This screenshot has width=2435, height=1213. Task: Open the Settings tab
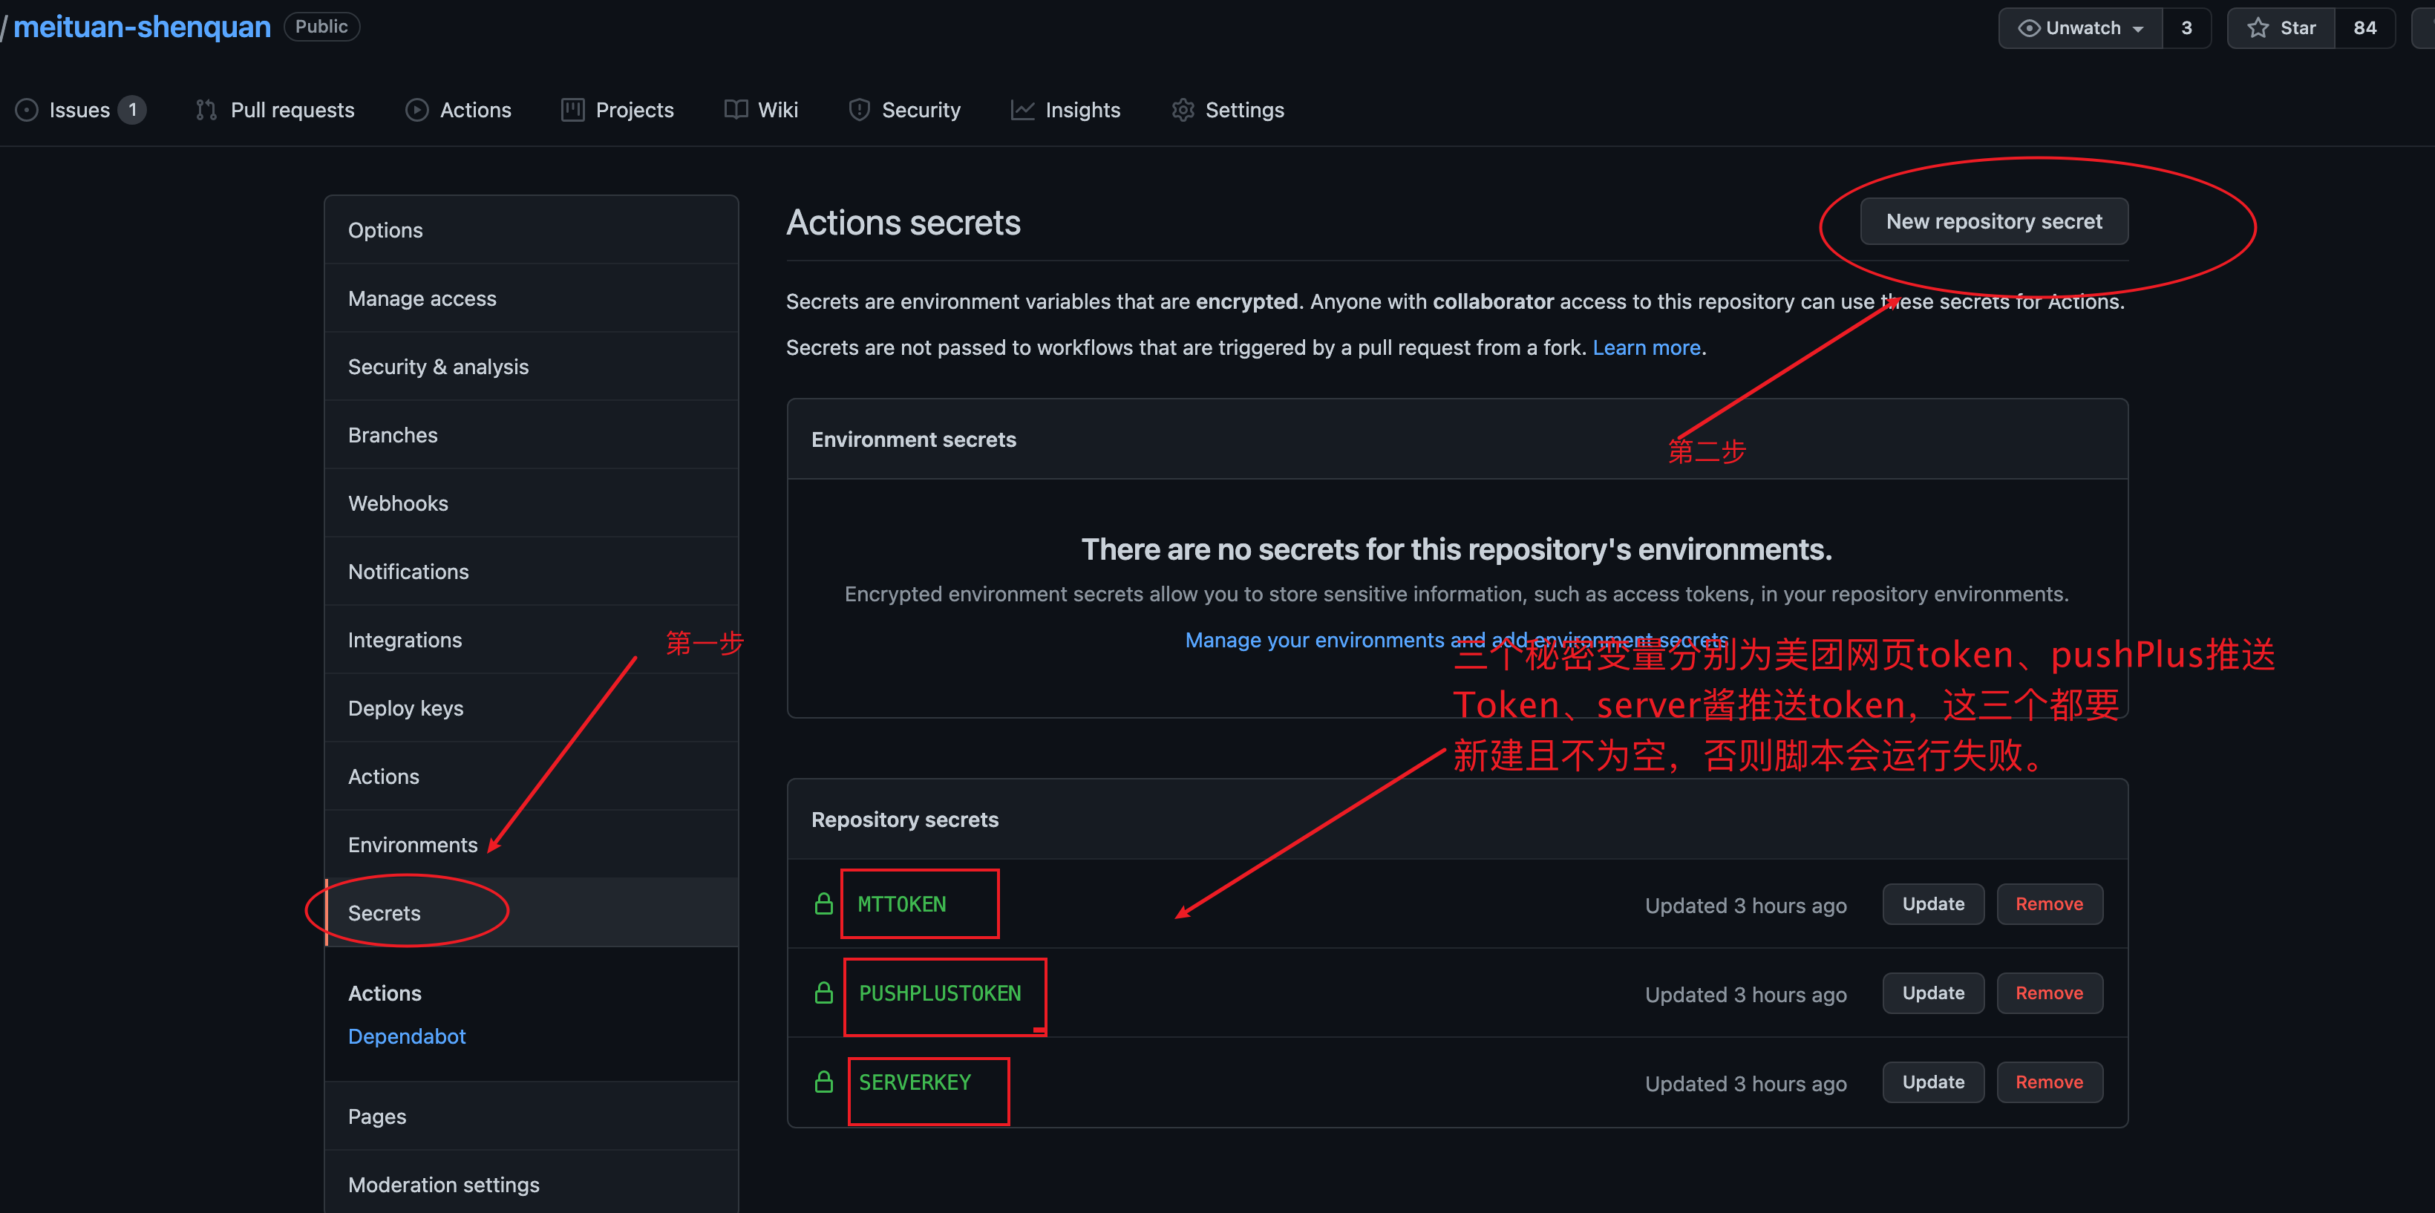(x=1228, y=111)
